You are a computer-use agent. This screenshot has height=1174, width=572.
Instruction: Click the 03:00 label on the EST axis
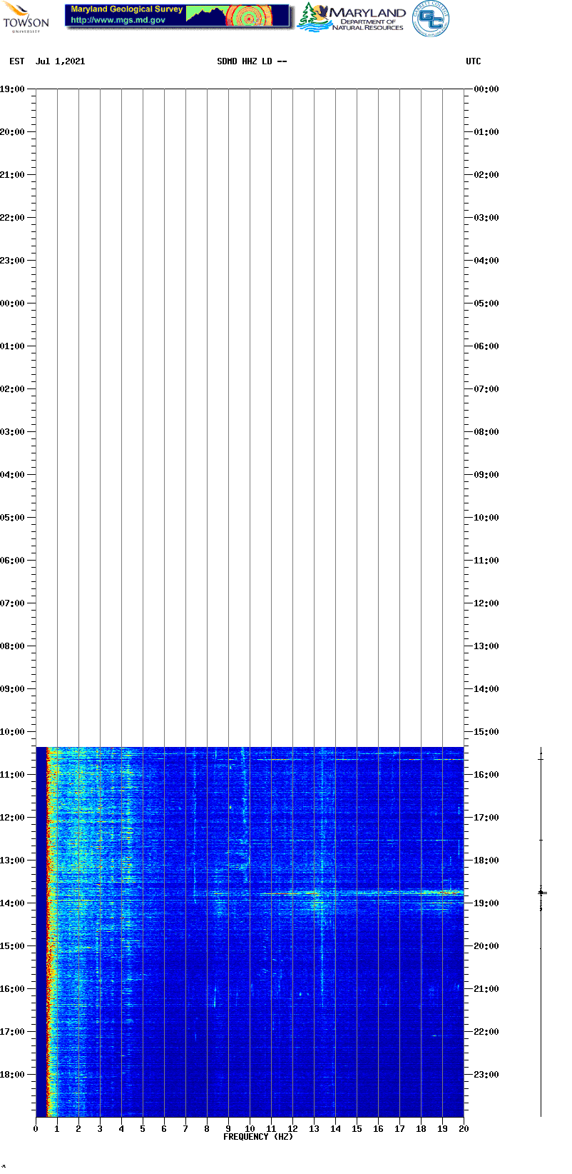[12, 432]
